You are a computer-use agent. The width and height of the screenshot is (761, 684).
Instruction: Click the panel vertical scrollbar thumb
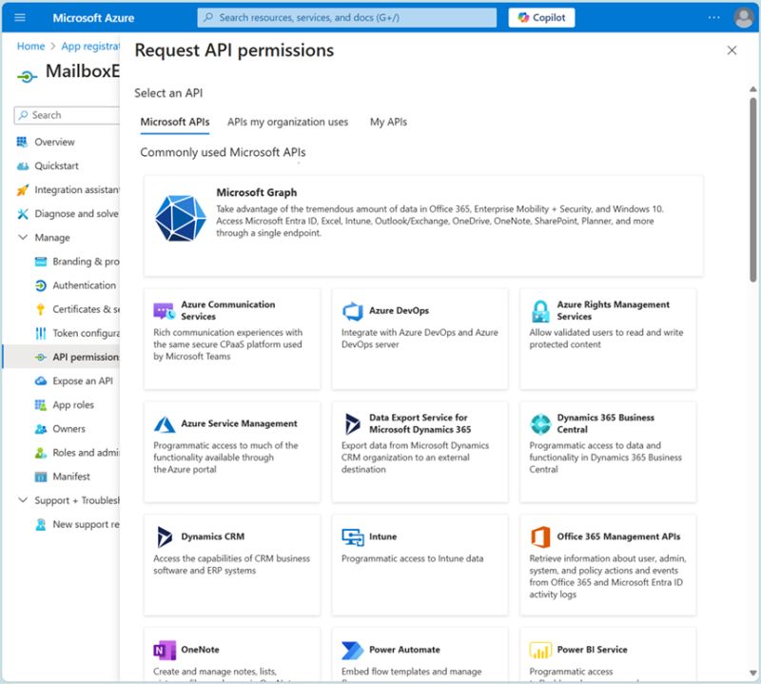click(x=752, y=189)
